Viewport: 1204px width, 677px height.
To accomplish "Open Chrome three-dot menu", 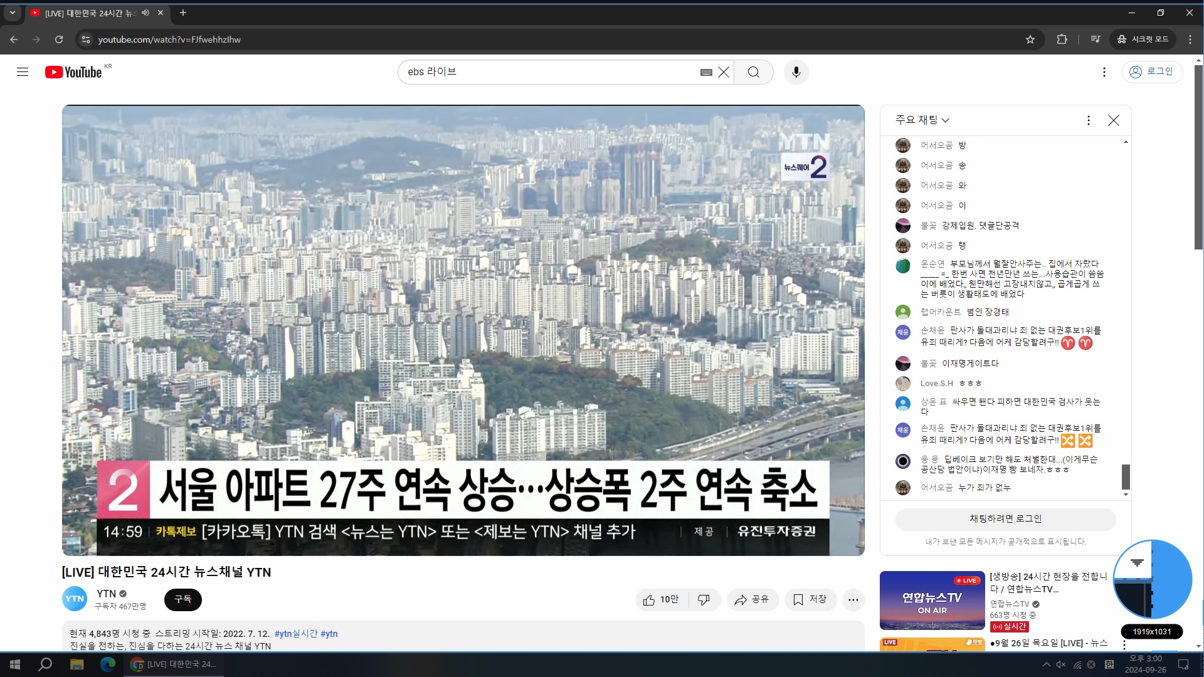I will (x=1190, y=39).
